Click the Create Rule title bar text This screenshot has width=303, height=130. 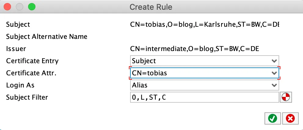[151, 7]
